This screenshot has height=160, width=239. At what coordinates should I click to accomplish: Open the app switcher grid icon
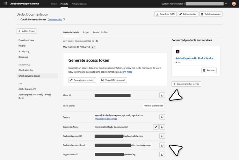click(5, 4)
